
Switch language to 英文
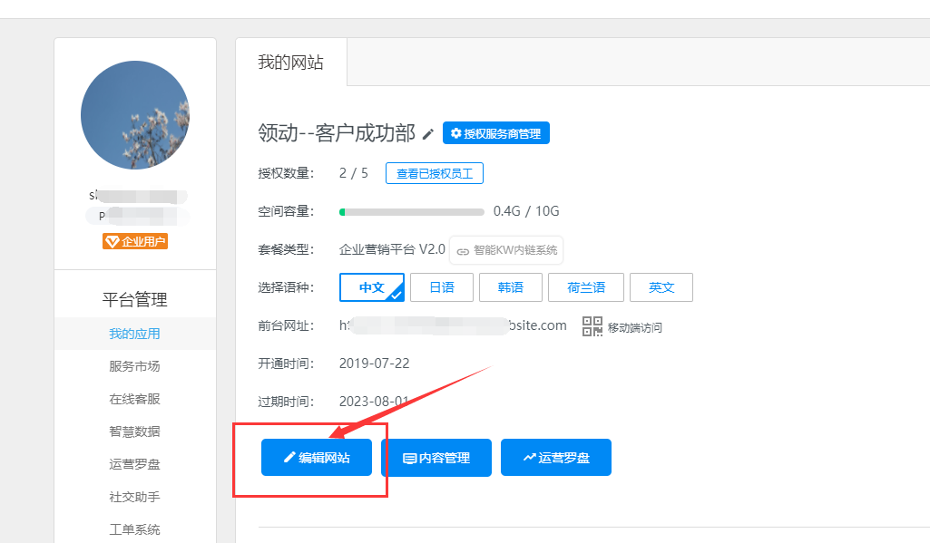[661, 287]
